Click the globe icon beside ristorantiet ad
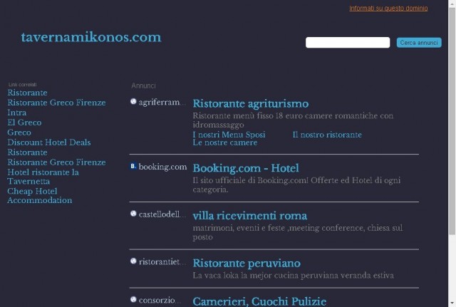 pos(133,261)
